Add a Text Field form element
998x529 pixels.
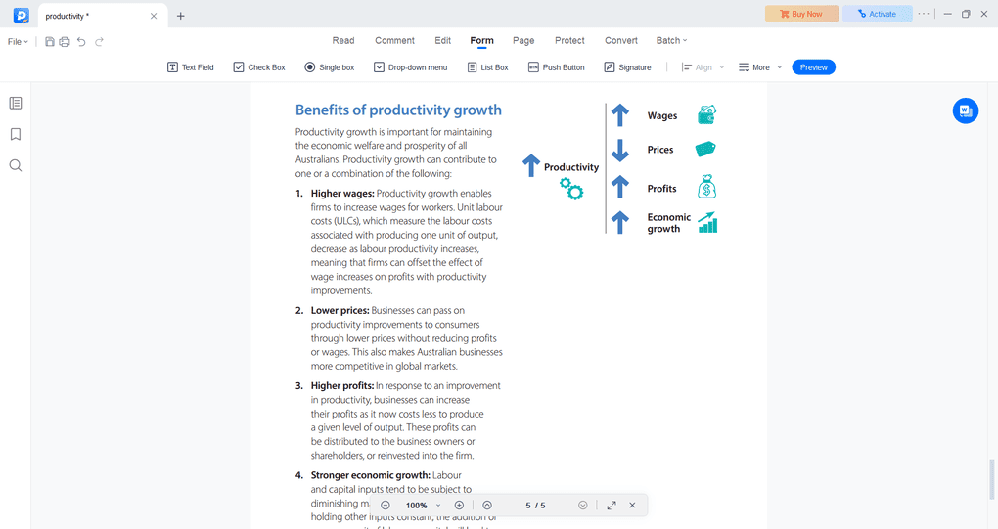[x=191, y=67]
